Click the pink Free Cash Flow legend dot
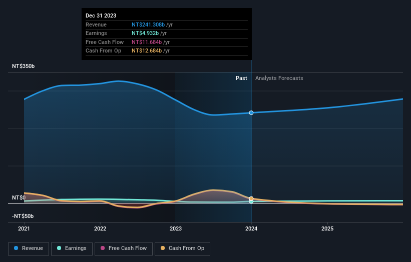411x262 pixels. (103, 248)
